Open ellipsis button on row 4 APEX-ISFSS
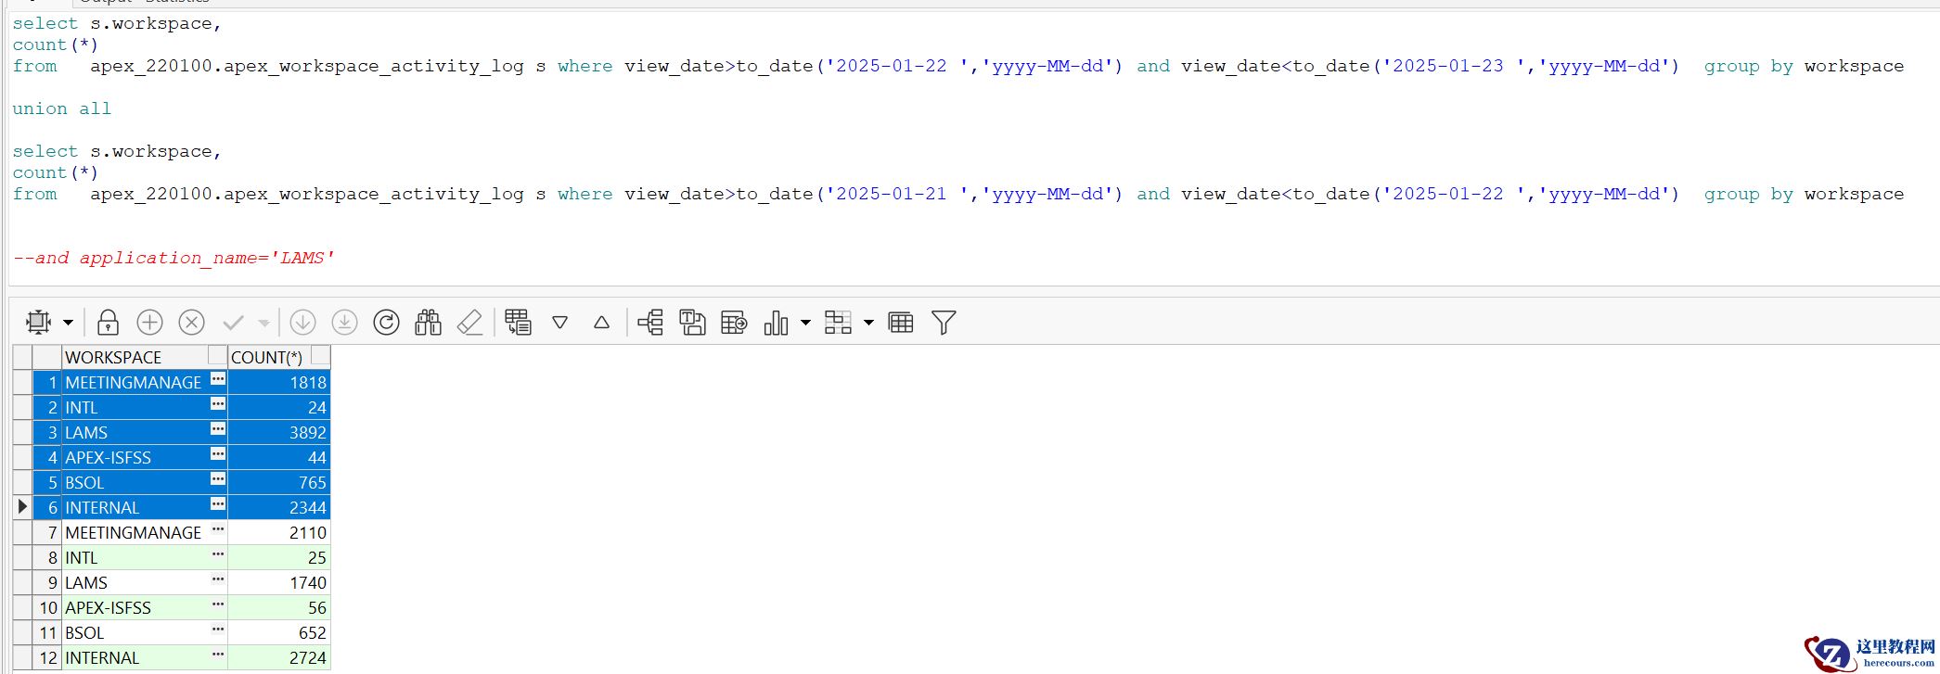Viewport: 1940px width, 674px height. tap(218, 453)
